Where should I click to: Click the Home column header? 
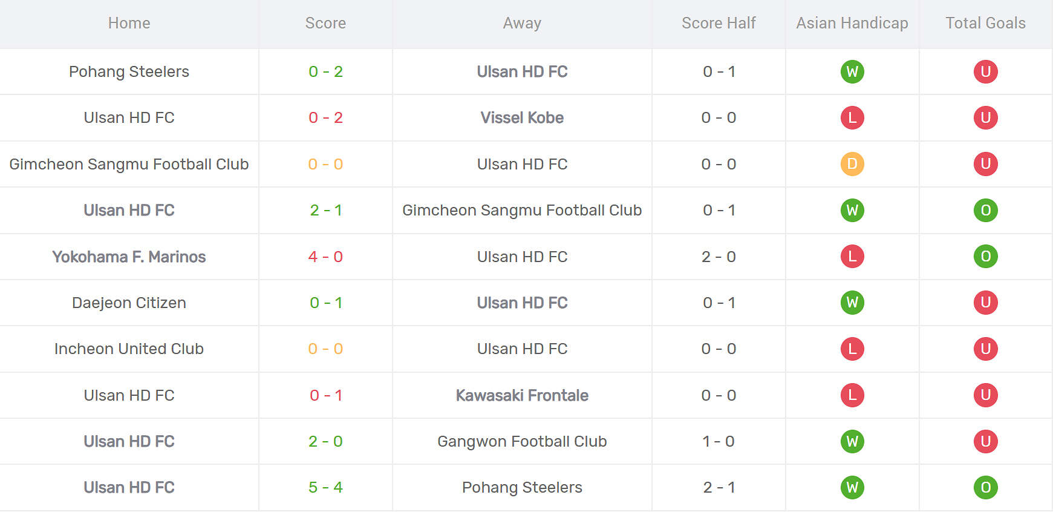[129, 23]
